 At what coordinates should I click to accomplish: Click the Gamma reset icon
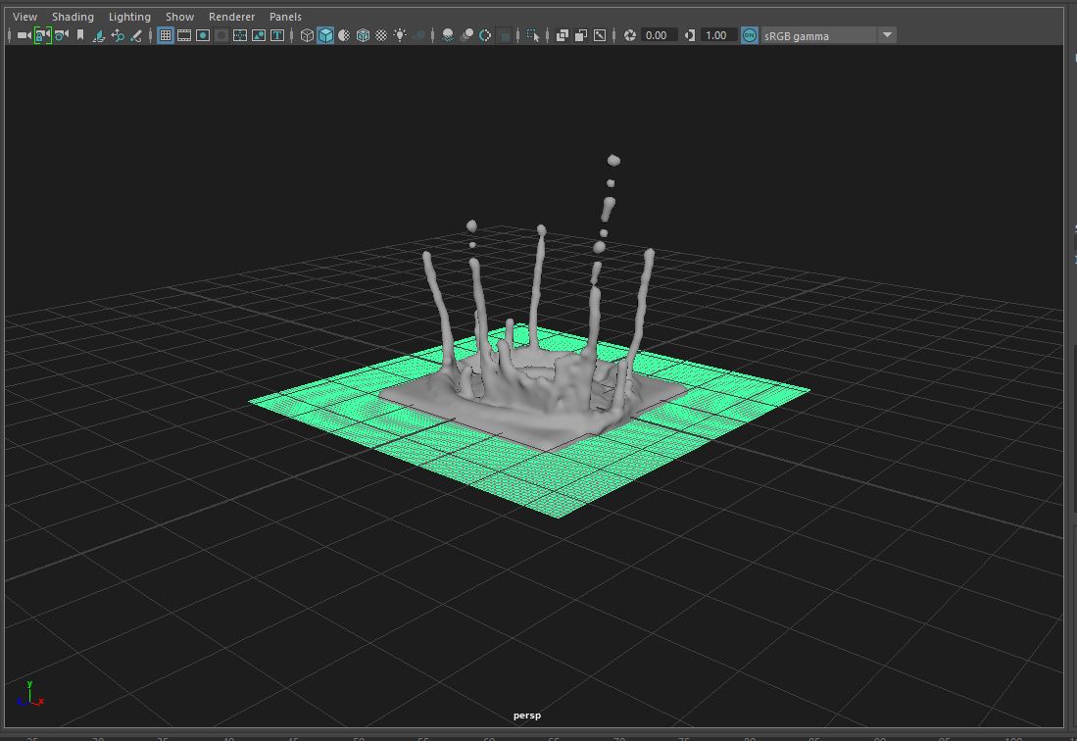(x=690, y=35)
